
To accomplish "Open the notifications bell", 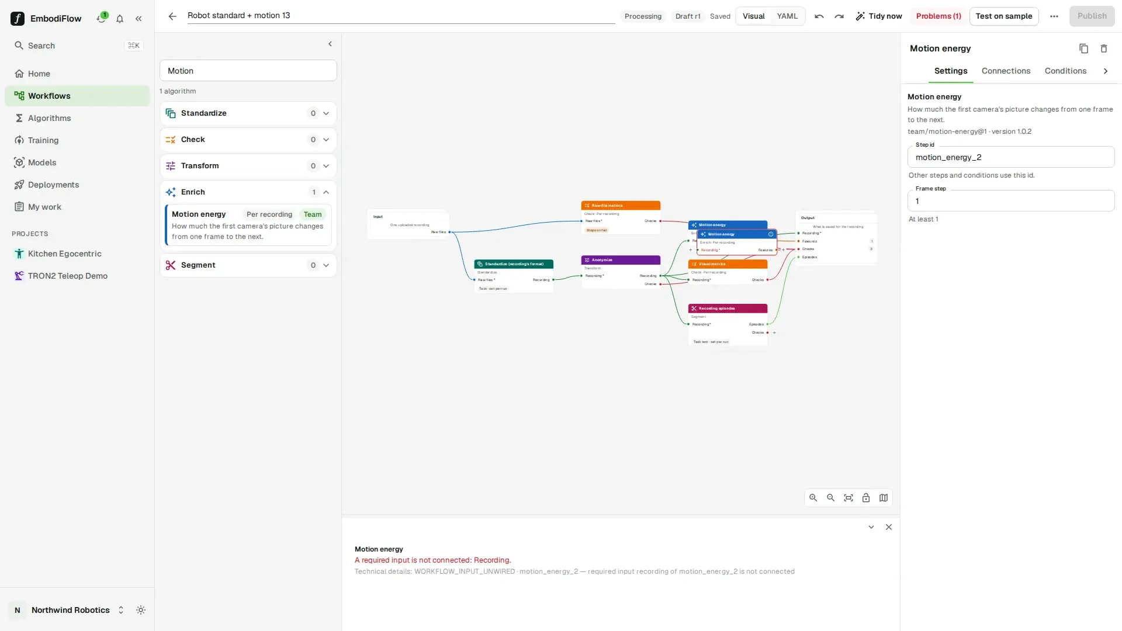I will coord(120,19).
